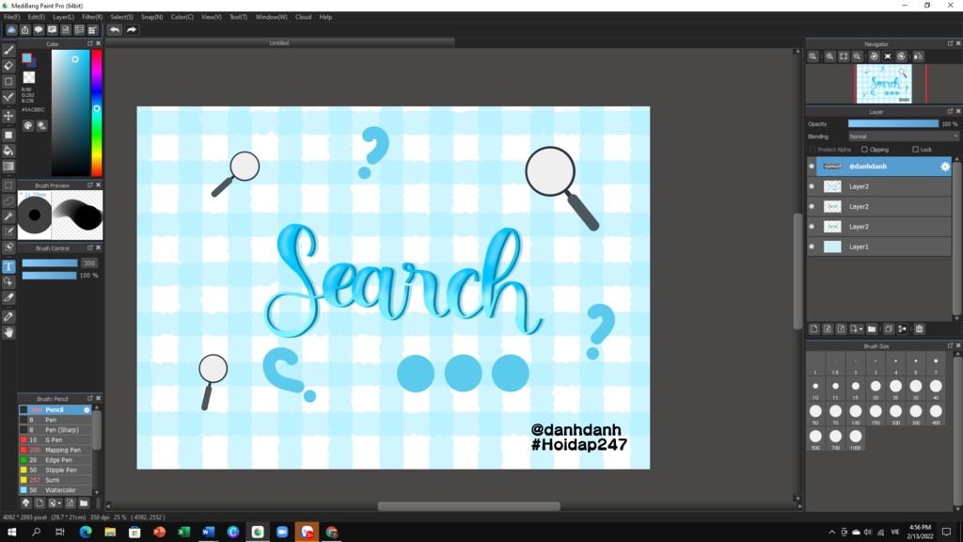Open the brush add dropdown in Brush panel
This screenshot has height=542, width=963.
click(x=59, y=503)
